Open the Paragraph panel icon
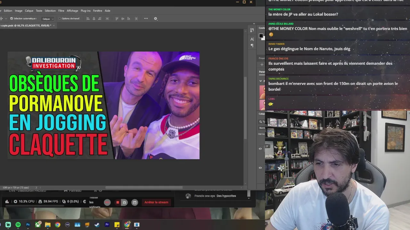The height and width of the screenshot is (230, 410). point(252,46)
